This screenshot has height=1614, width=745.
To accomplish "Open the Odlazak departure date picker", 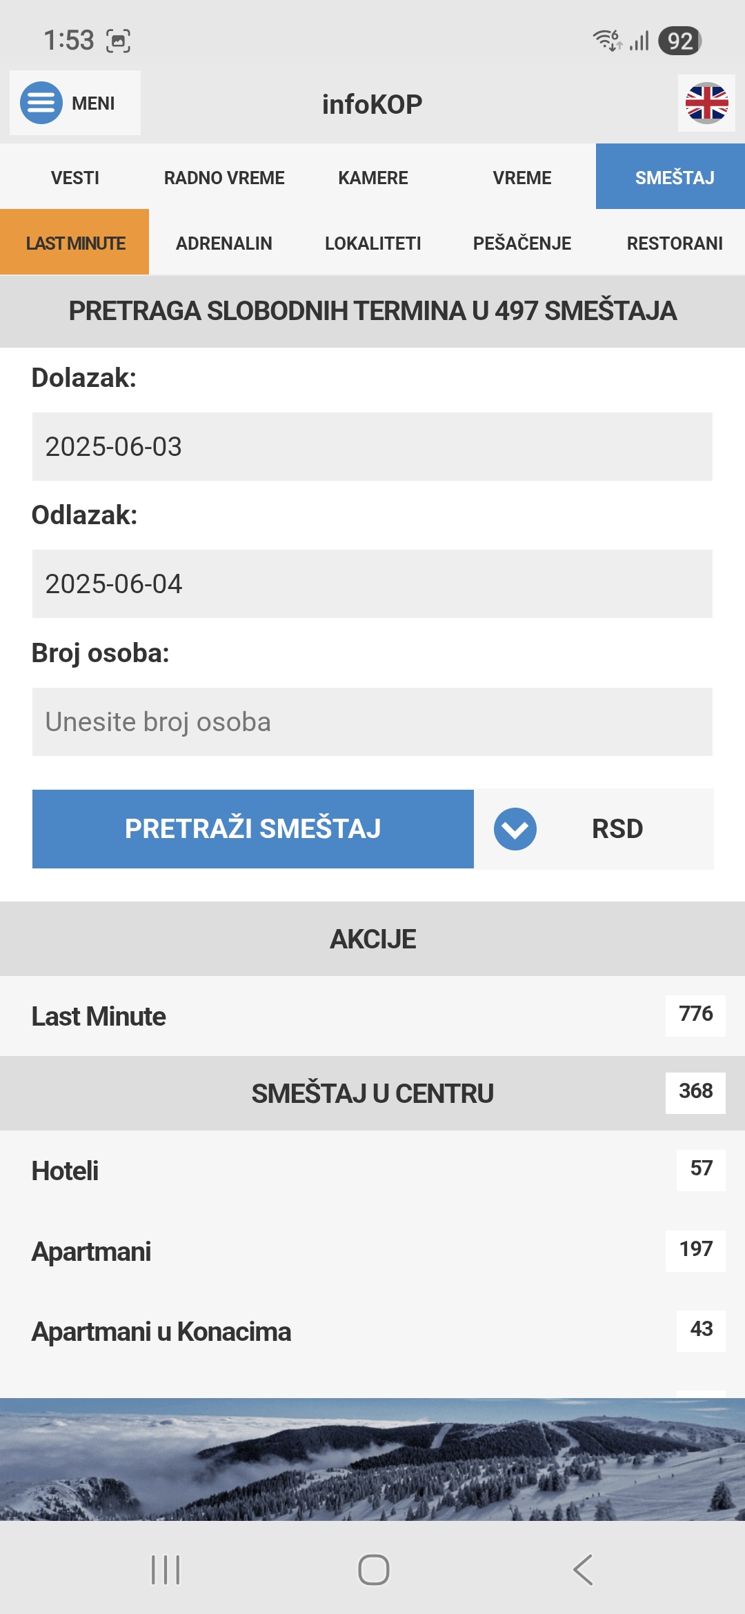I will click(x=372, y=584).
